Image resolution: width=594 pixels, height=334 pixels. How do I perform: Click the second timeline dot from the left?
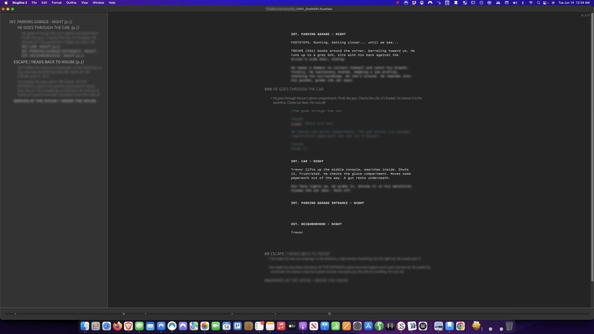[x=124, y=313]
